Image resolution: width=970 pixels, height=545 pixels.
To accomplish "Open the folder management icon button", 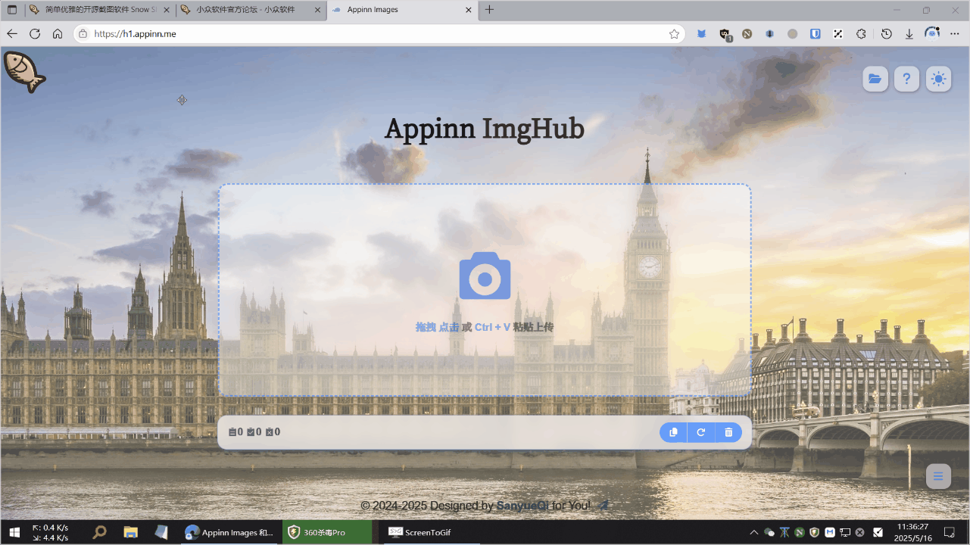I will (x=875, y=79).
